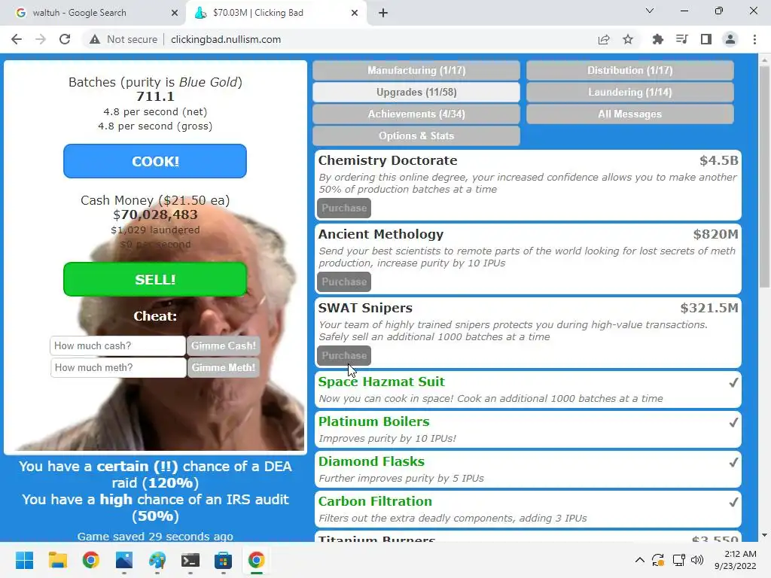Open File Explorer from the taskbar
The image size is (771, 578).
[x=57, y=560]
